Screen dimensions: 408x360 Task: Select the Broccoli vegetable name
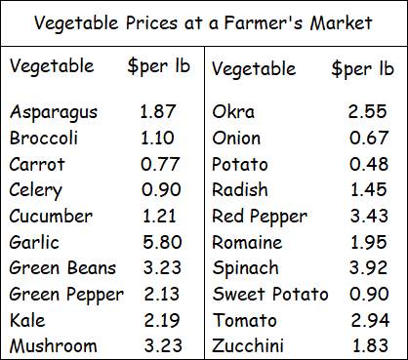[44, 138]
